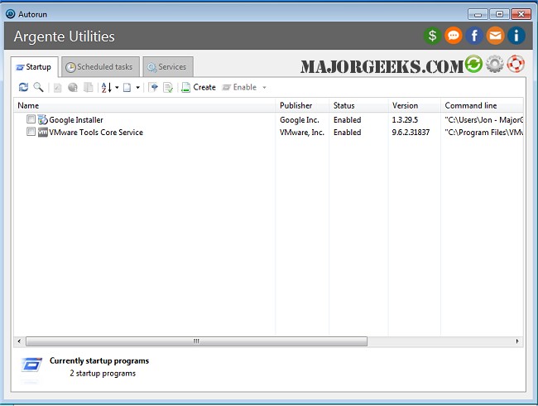This screenshot has width=538, height=406.
Task: Click the Enable button
Action: (239, 88)
